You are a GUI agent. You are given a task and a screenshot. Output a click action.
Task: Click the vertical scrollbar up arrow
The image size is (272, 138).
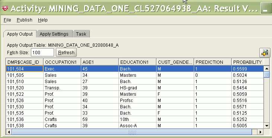[x=266, y=69]
